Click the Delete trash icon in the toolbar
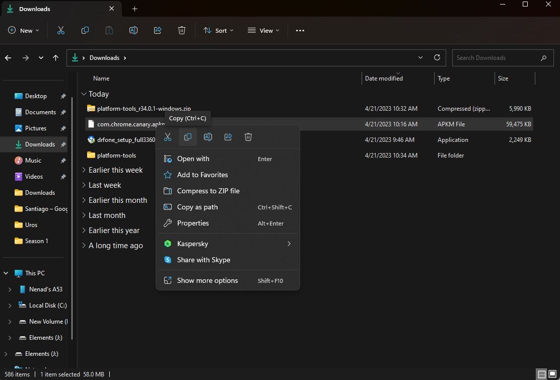This screenshot has width=560, height=380. (182, 30)
